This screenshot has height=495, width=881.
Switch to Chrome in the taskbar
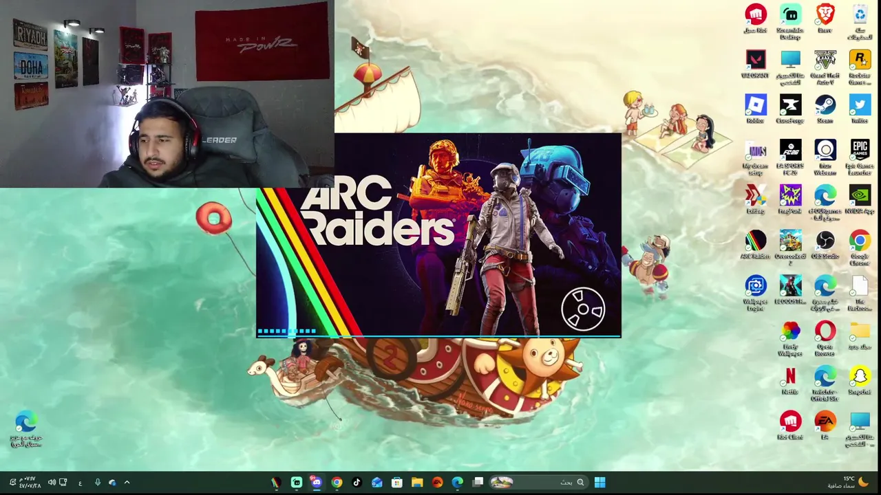click(x=337, y=483)
